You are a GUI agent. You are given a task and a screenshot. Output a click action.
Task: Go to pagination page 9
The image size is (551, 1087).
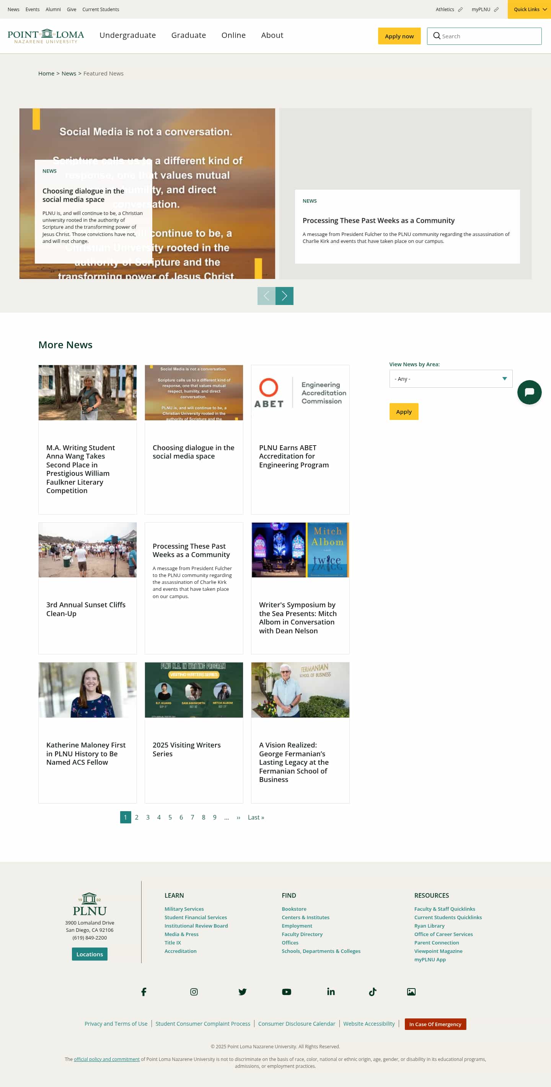click(x=215, y=817)
